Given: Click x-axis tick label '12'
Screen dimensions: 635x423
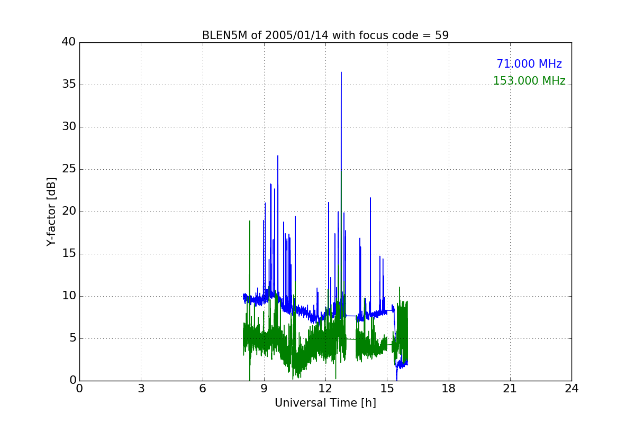Looking at the screenshot, I should click(x=325, y=389).
